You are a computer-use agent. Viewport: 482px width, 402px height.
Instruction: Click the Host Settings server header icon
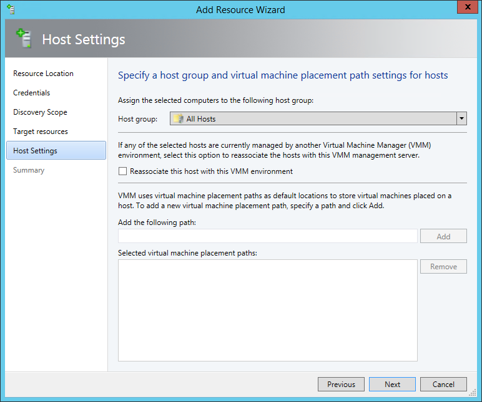[24, 38]
